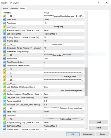This screenshot has width=111, height=138.
Task: Click the vertical scrollbar thumb of inputs list
Action: click(x=86, y=82)
